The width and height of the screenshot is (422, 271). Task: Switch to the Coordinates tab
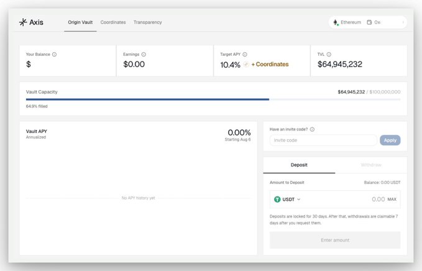[113, 22]
